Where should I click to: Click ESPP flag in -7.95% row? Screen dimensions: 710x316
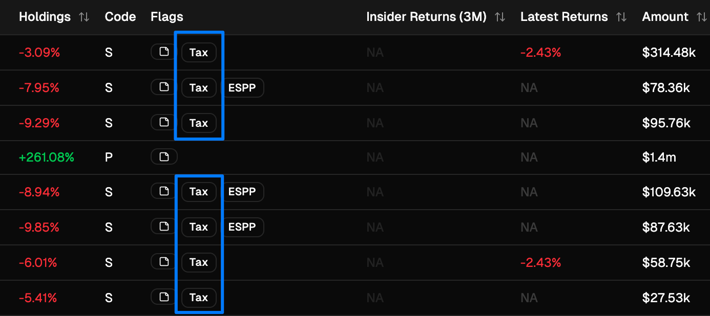tap(242, 87)
